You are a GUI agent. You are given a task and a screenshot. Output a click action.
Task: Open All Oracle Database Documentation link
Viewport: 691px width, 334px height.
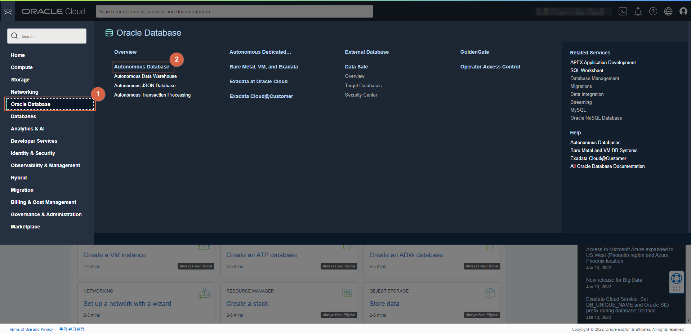pos(607,166)
